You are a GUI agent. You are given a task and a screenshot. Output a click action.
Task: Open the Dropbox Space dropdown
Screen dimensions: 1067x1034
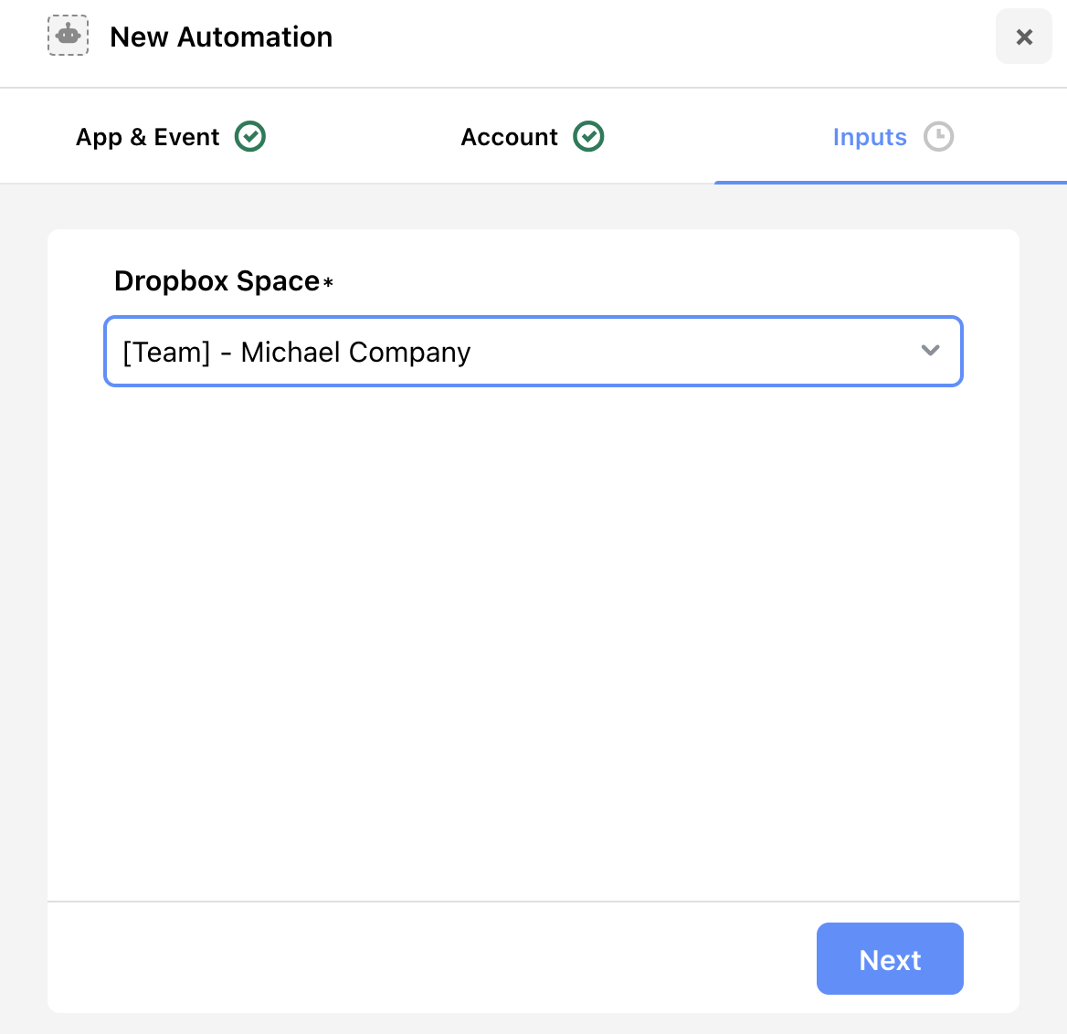click(x=533, y=351)
